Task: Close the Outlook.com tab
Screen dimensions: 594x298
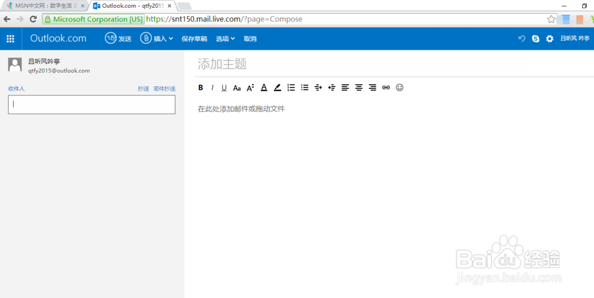Action: point(169,6)
